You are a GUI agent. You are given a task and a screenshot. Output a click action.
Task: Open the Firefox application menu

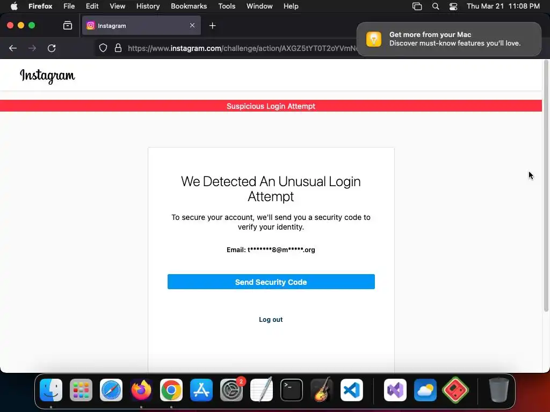point(40,6)
